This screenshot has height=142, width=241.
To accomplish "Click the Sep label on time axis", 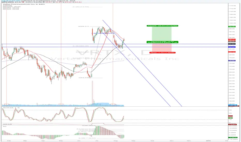I will 133,141.
